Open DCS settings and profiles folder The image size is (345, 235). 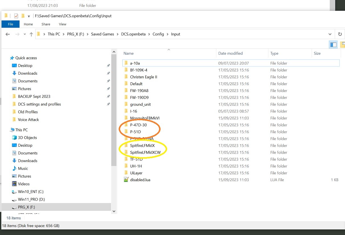[39, 104]
